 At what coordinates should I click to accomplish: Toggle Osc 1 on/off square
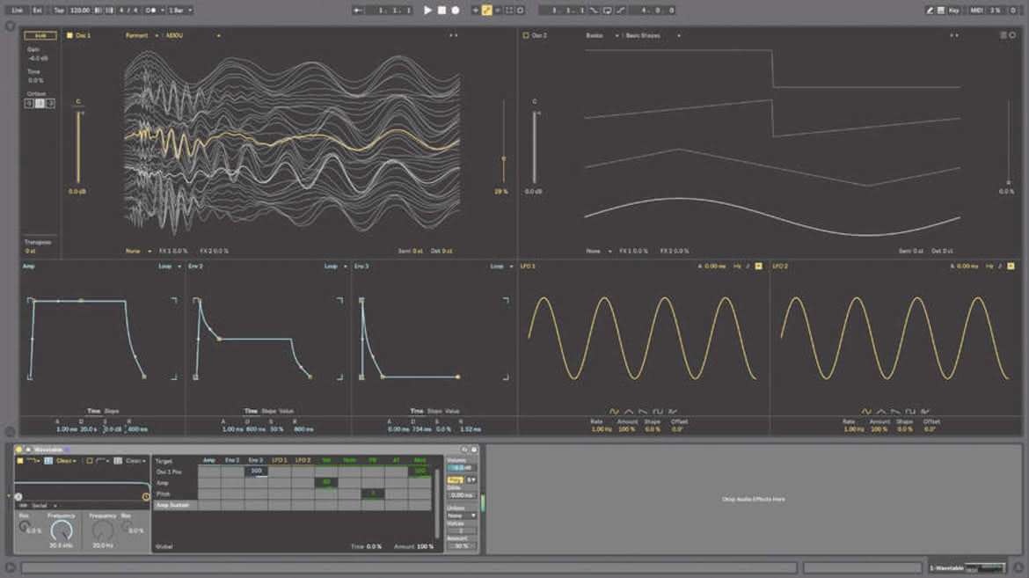point(69,35)
